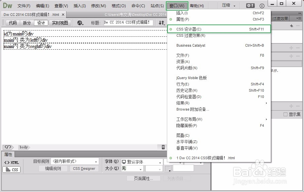
Task: Open the 文件(F) menu in menu bar
Action: point(24,6)
